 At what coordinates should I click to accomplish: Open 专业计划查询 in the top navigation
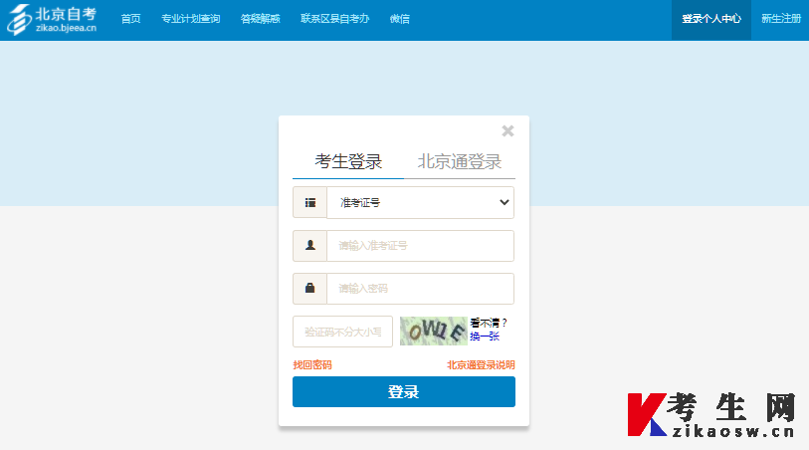(x=190, y=19)
